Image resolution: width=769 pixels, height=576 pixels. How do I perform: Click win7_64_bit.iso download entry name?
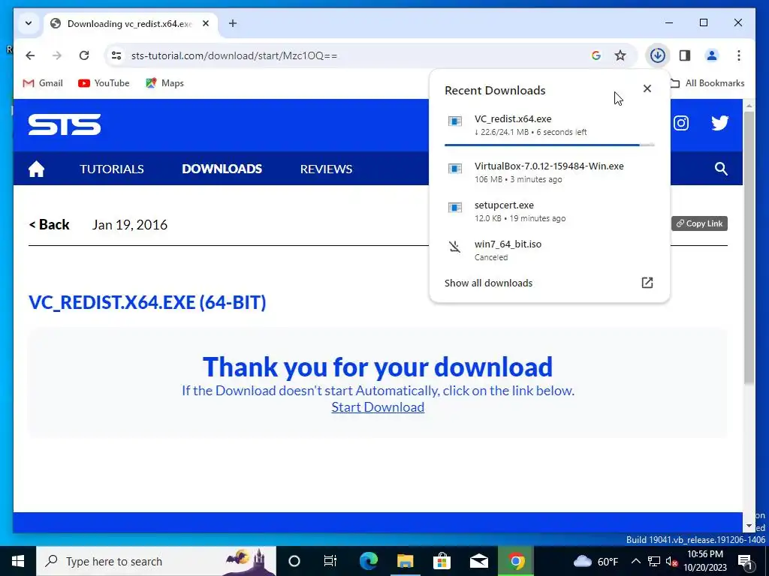coord(508,244)
